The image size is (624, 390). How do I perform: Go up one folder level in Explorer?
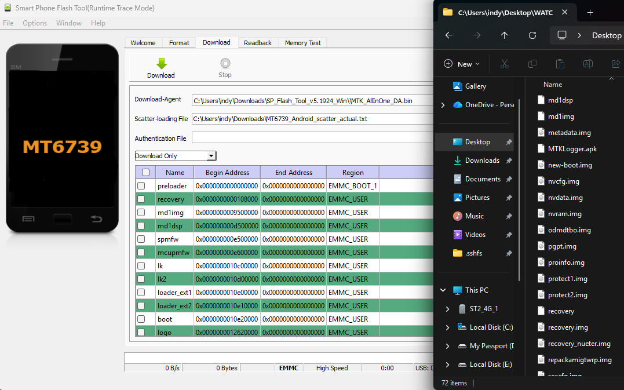504,35
